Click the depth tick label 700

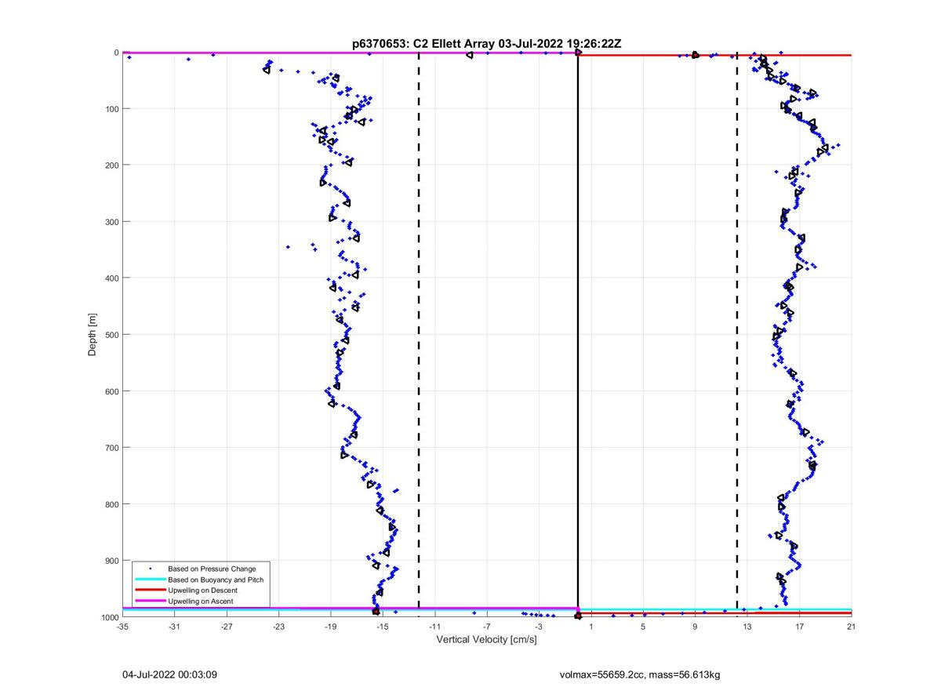tap(111, 447)
